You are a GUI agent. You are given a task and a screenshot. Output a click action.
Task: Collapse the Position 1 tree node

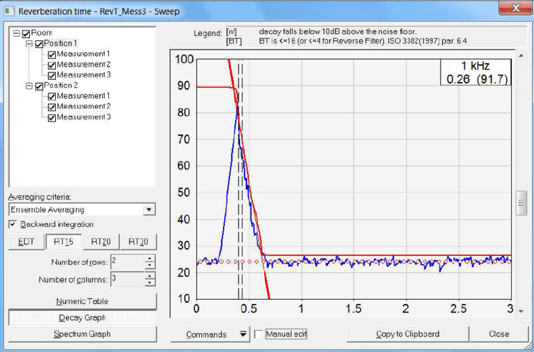(x=29, y=44)
